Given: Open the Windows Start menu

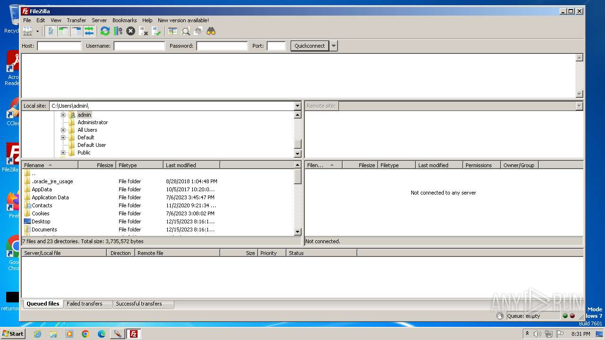Looking at the screenshot, I should click(13, 334).
